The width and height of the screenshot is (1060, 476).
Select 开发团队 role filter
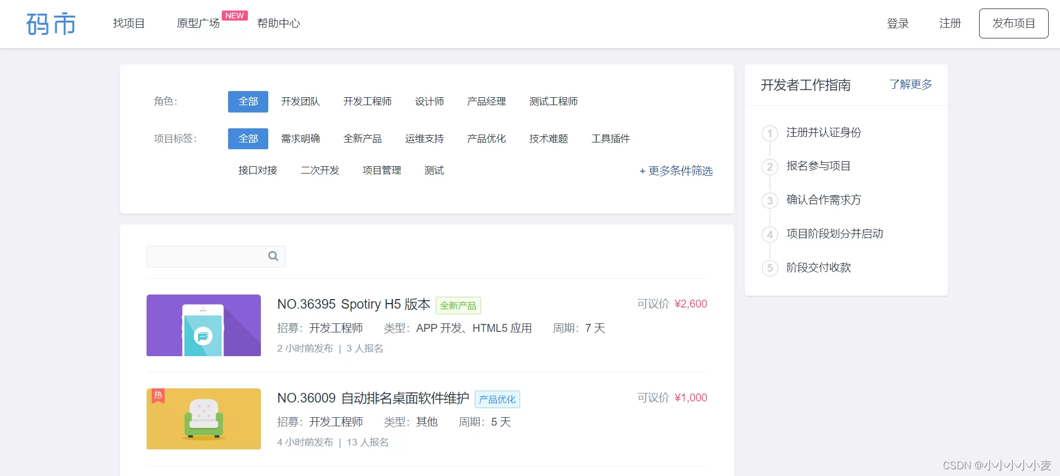click(301, 102)
